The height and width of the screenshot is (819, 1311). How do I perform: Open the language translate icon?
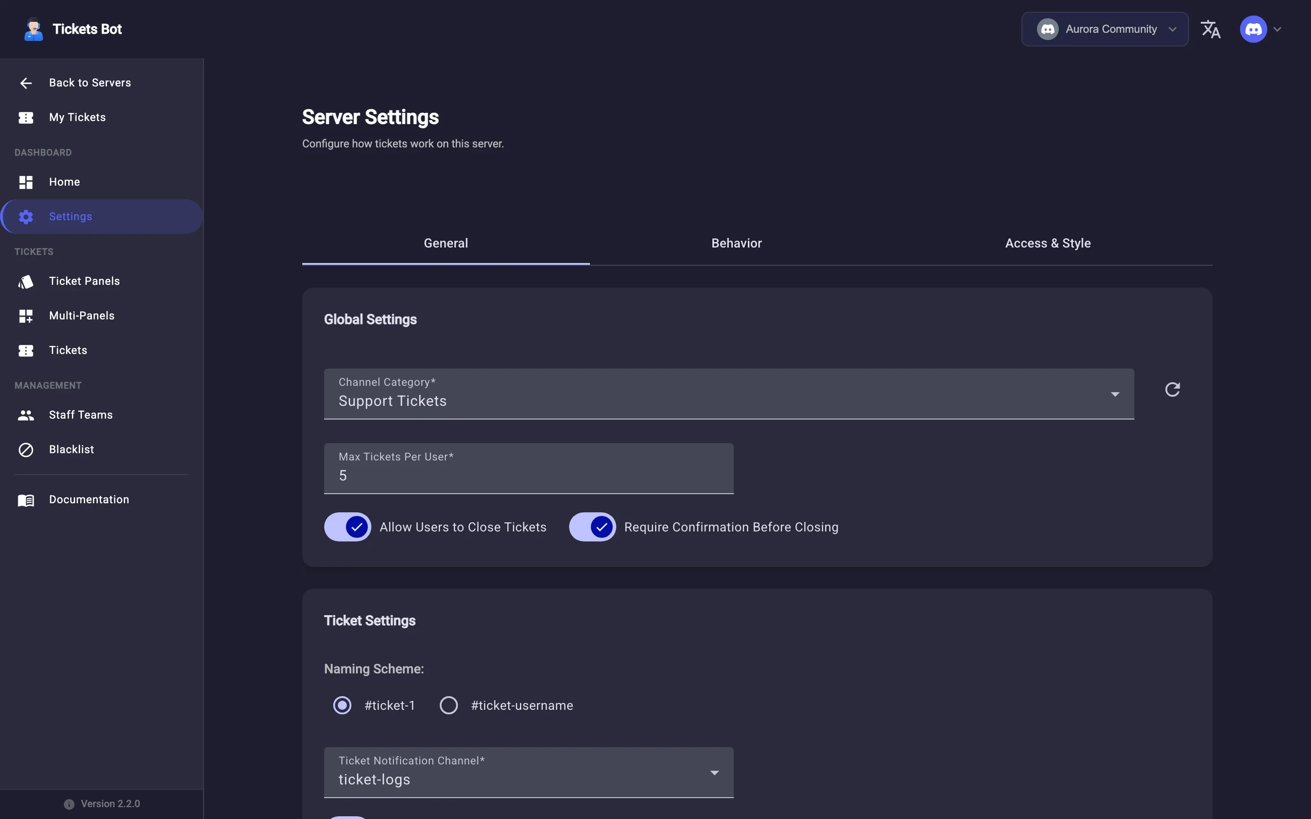click(x=1210, y=29)
